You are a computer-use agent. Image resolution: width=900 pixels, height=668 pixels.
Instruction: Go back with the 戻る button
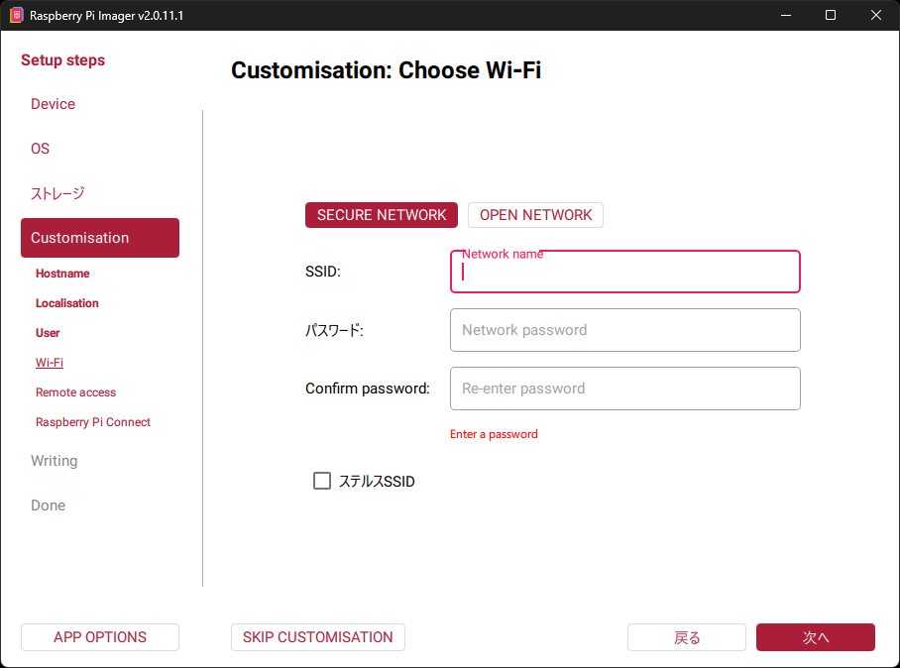(687, 637)
